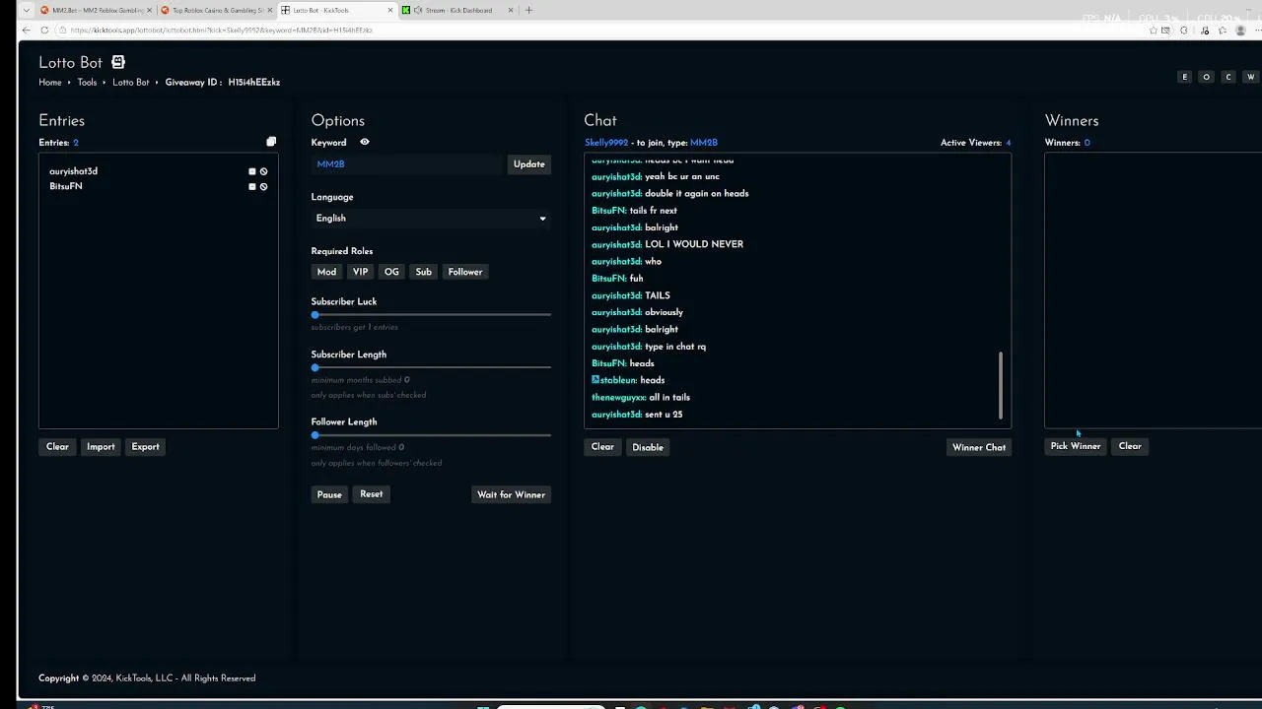Click the square icon next to auryishot3d entry
Viewport: 1262px width, 709px height.
(x=252, y=171)
